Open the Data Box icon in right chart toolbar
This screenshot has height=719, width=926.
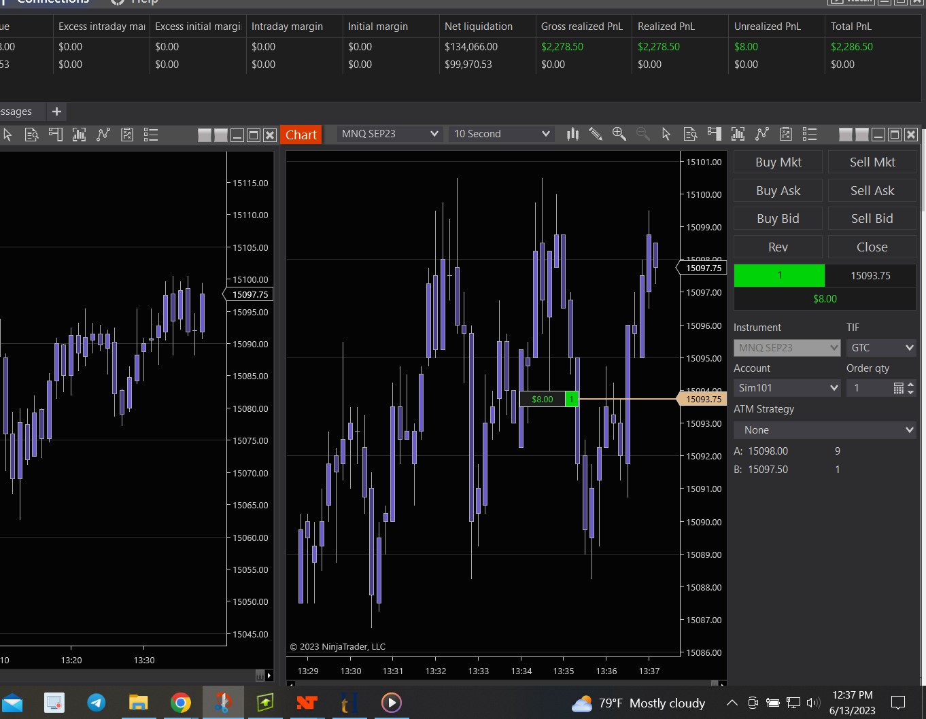tap(690, 134)
